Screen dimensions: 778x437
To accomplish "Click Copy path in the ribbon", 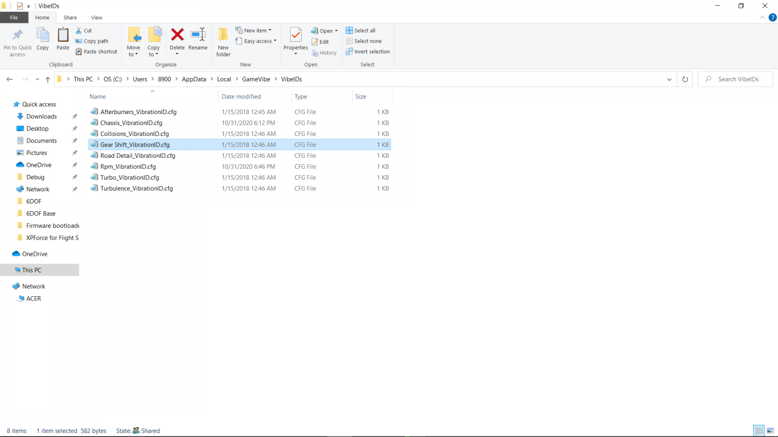I will [x=92, y=41].
